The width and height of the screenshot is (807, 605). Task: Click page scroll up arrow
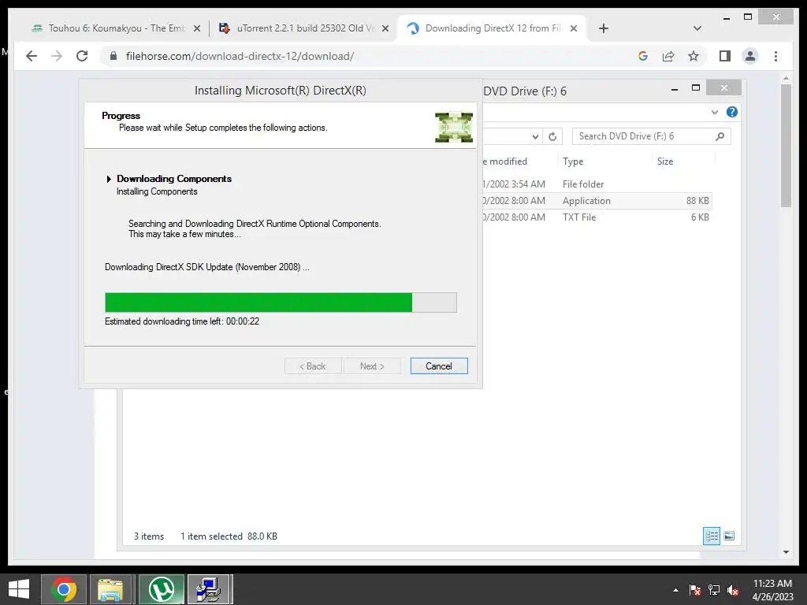tap(786, 78)
